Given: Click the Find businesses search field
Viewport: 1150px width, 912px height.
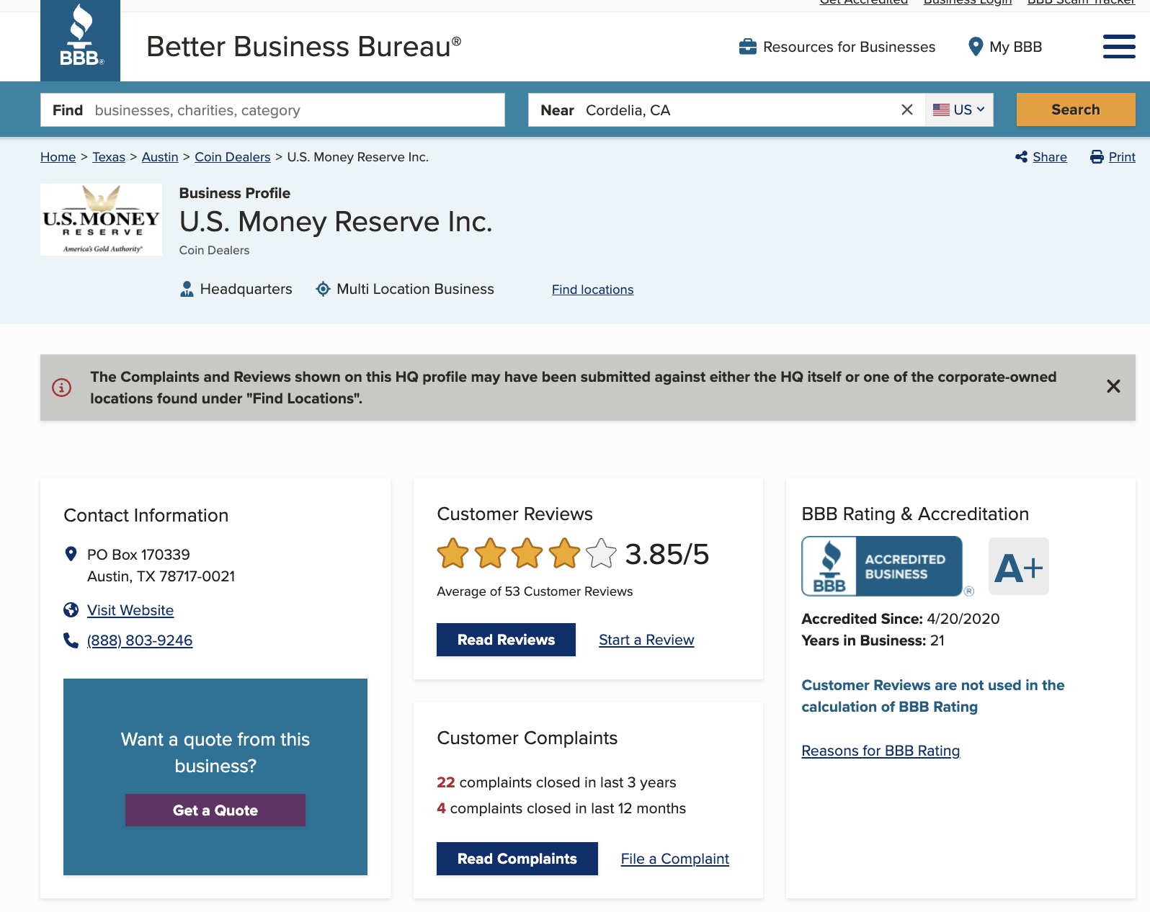Looking at the screenshot, I should pos(272,109).
